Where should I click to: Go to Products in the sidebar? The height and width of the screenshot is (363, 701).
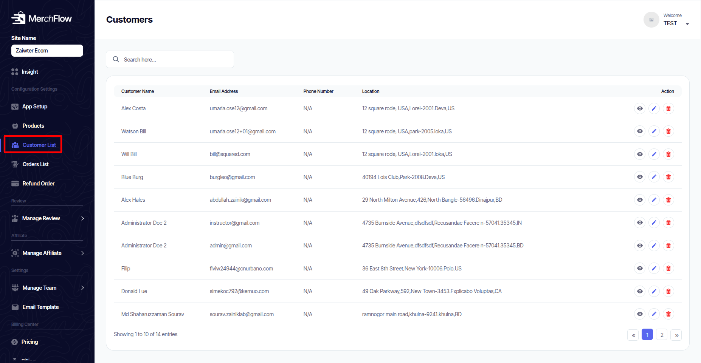click(x=33, y=126)
